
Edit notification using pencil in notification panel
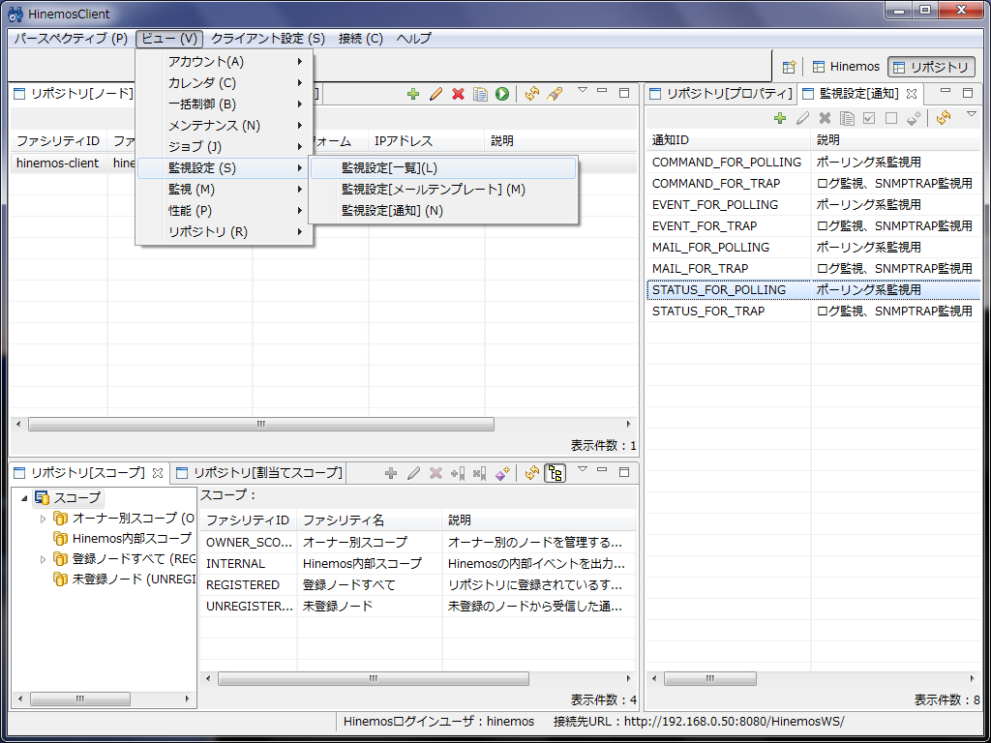802,118
